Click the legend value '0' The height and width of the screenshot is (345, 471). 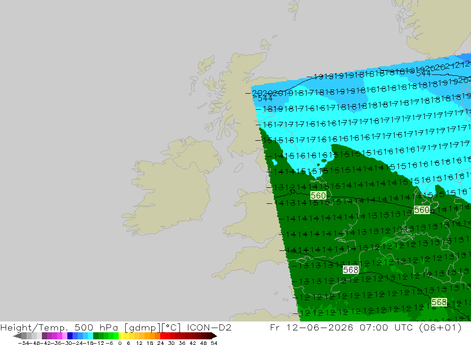click(x=120, y=343)
